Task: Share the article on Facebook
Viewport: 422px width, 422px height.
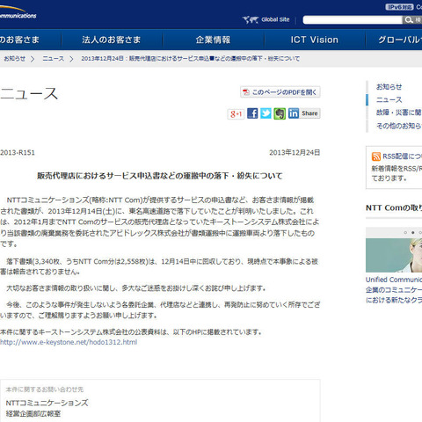Action: tap(252, 113)
